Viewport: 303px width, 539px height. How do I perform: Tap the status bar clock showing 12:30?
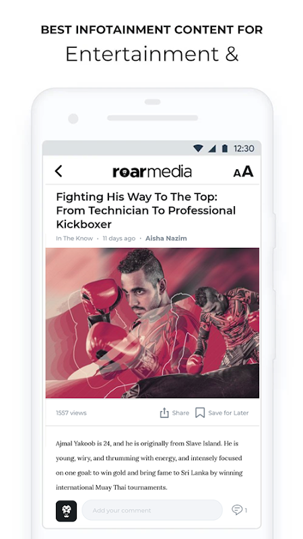tap(244, 148)
